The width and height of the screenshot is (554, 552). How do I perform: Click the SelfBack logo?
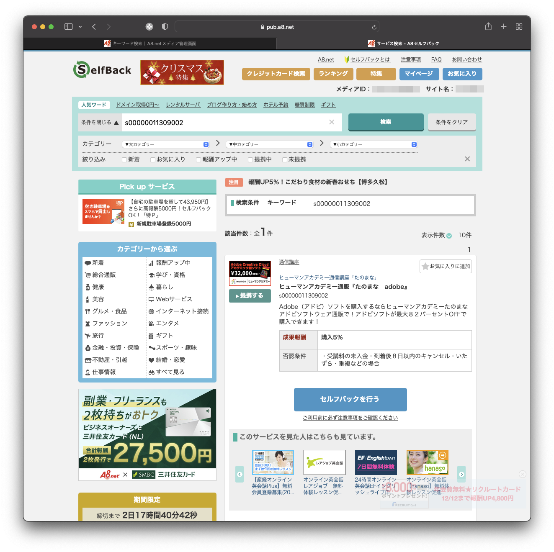pos(103,70)
